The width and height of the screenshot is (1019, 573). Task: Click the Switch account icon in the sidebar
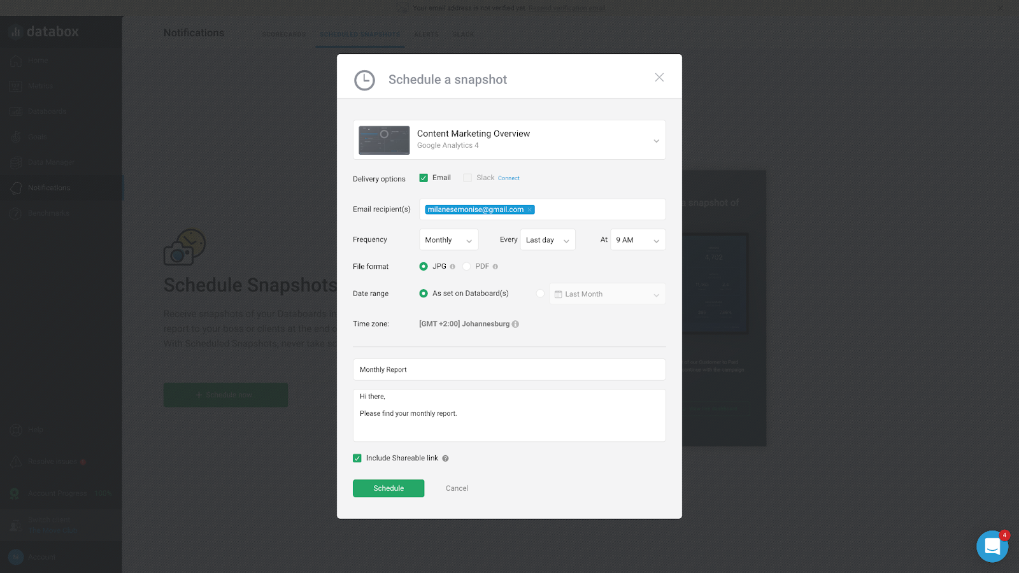16,525
